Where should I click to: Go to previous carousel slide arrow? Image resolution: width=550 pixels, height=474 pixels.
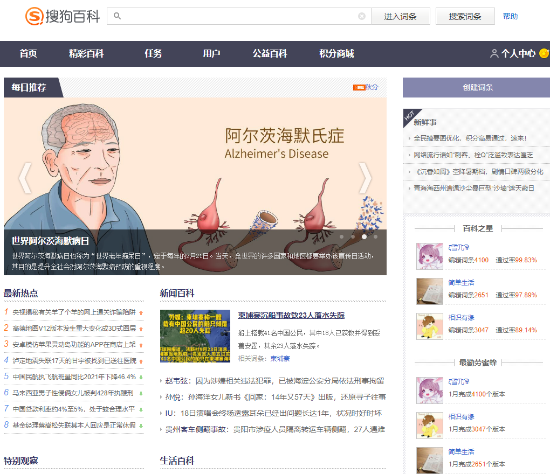click(x=25, y=178)
